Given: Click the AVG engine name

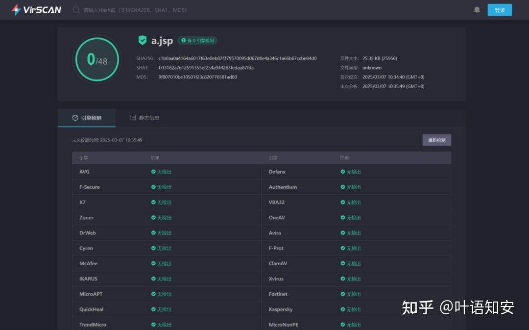Looking at the screenshot, I should [x=84, y=172].
